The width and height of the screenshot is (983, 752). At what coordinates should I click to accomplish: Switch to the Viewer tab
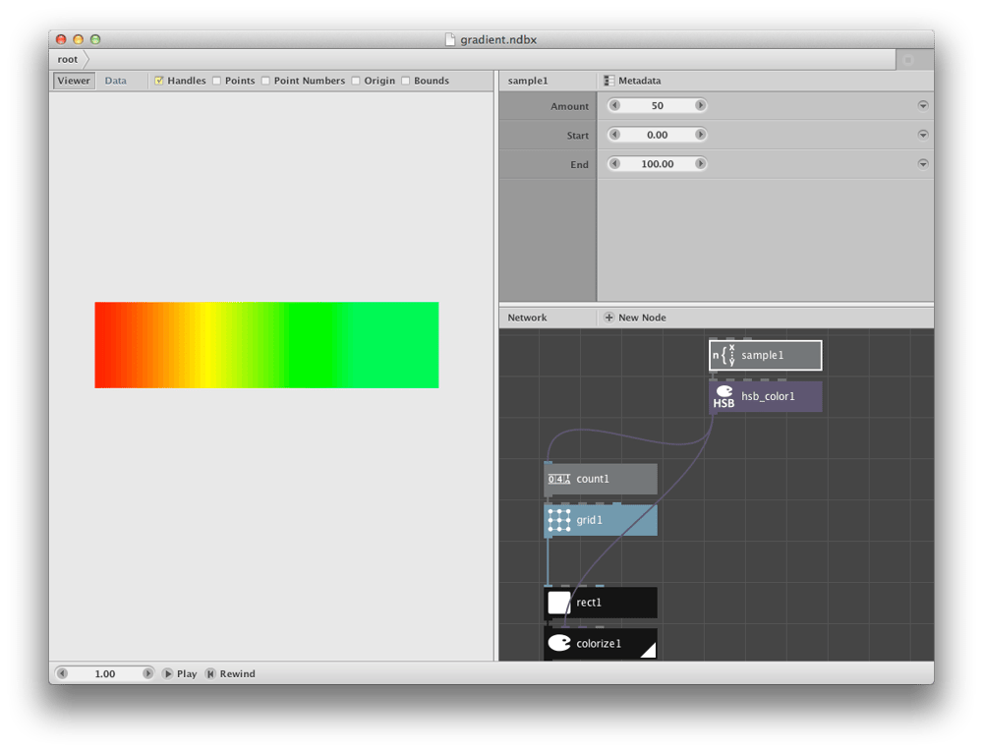pos(74,81)
